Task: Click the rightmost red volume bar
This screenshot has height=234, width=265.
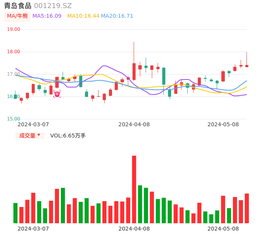Action: pos(246,208)
